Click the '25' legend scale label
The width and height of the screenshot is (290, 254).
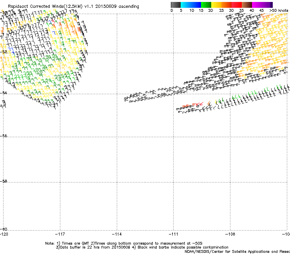(x=221, y=11)
